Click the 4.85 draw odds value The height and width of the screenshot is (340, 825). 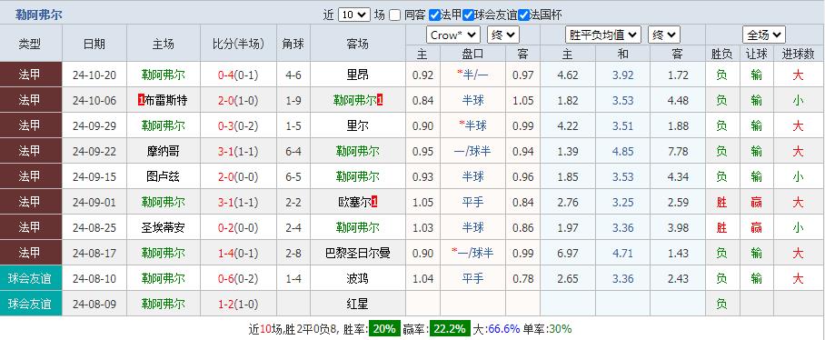click(x=622, y=151)
